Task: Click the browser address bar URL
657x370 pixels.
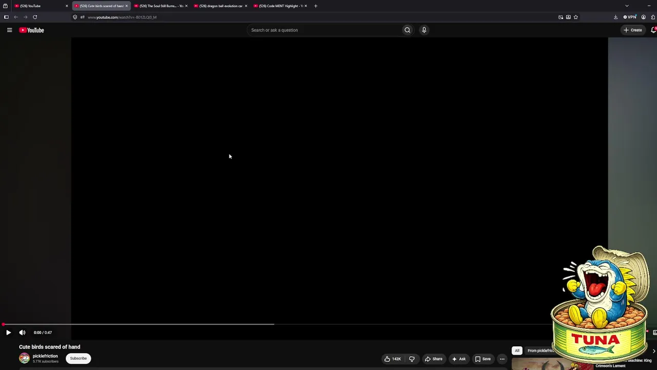Action: 122,17
